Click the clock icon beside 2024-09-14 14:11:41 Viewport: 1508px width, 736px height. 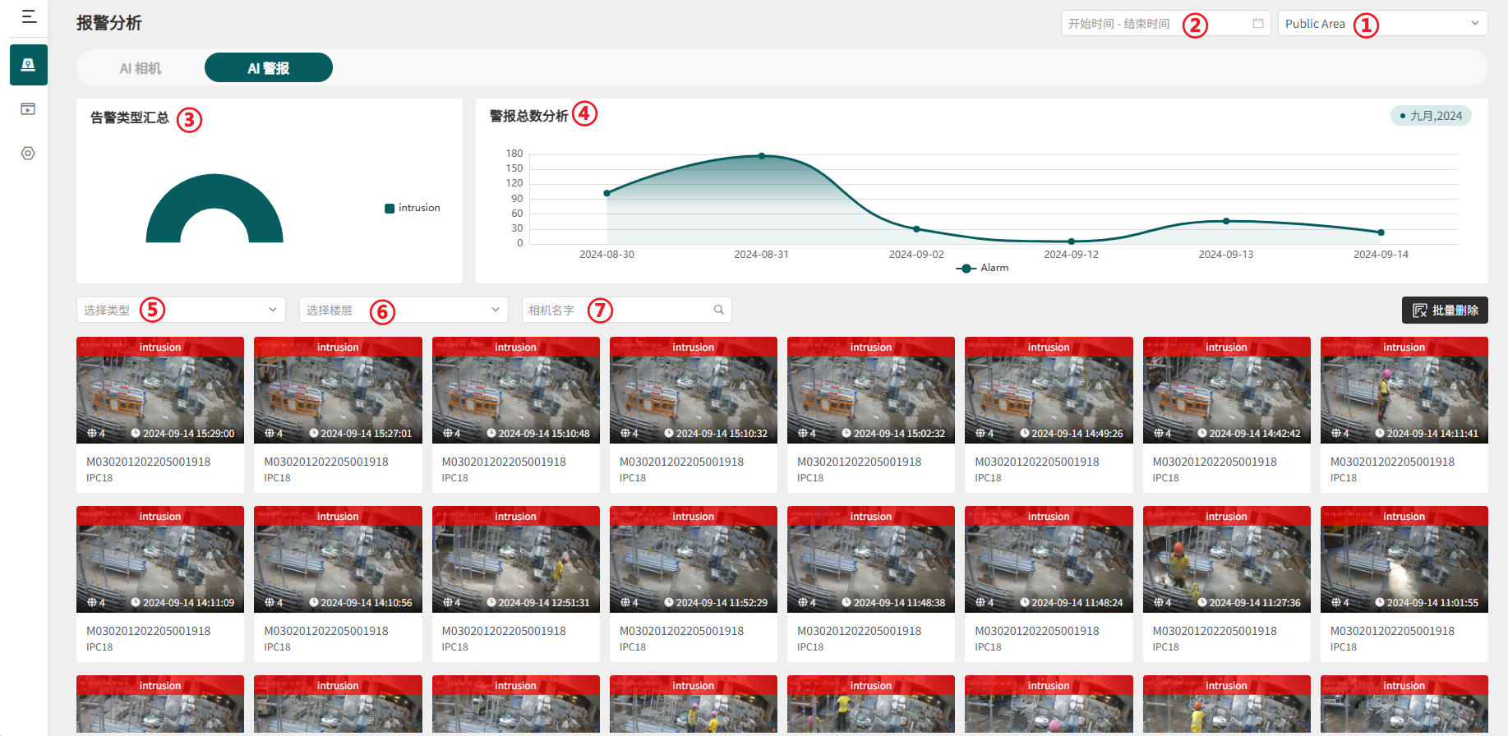pos(1380,433)
